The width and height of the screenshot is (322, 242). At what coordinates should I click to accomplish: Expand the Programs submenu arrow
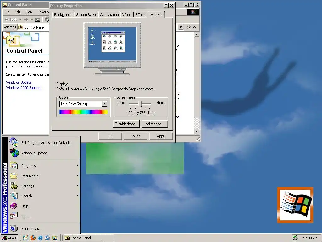(77, 165)
